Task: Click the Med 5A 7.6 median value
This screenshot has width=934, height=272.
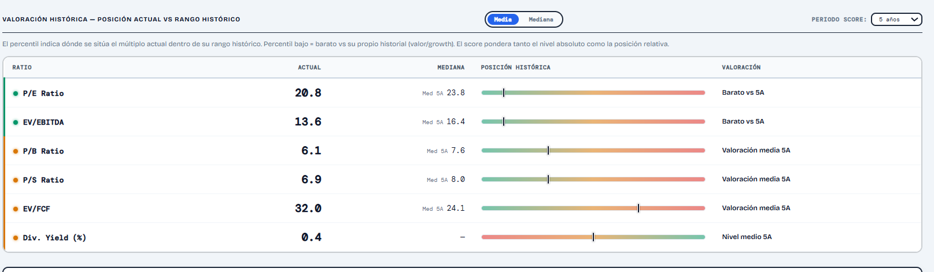Action: pos(446,151)
